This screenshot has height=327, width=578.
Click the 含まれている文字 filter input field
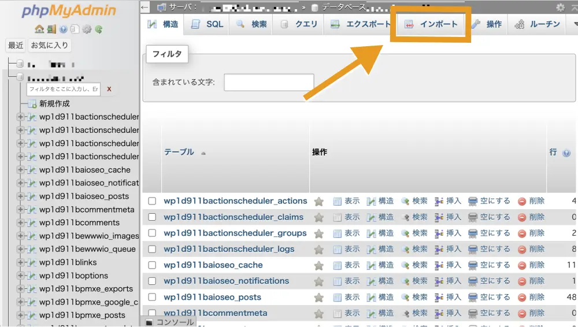(x=269, y=83)
